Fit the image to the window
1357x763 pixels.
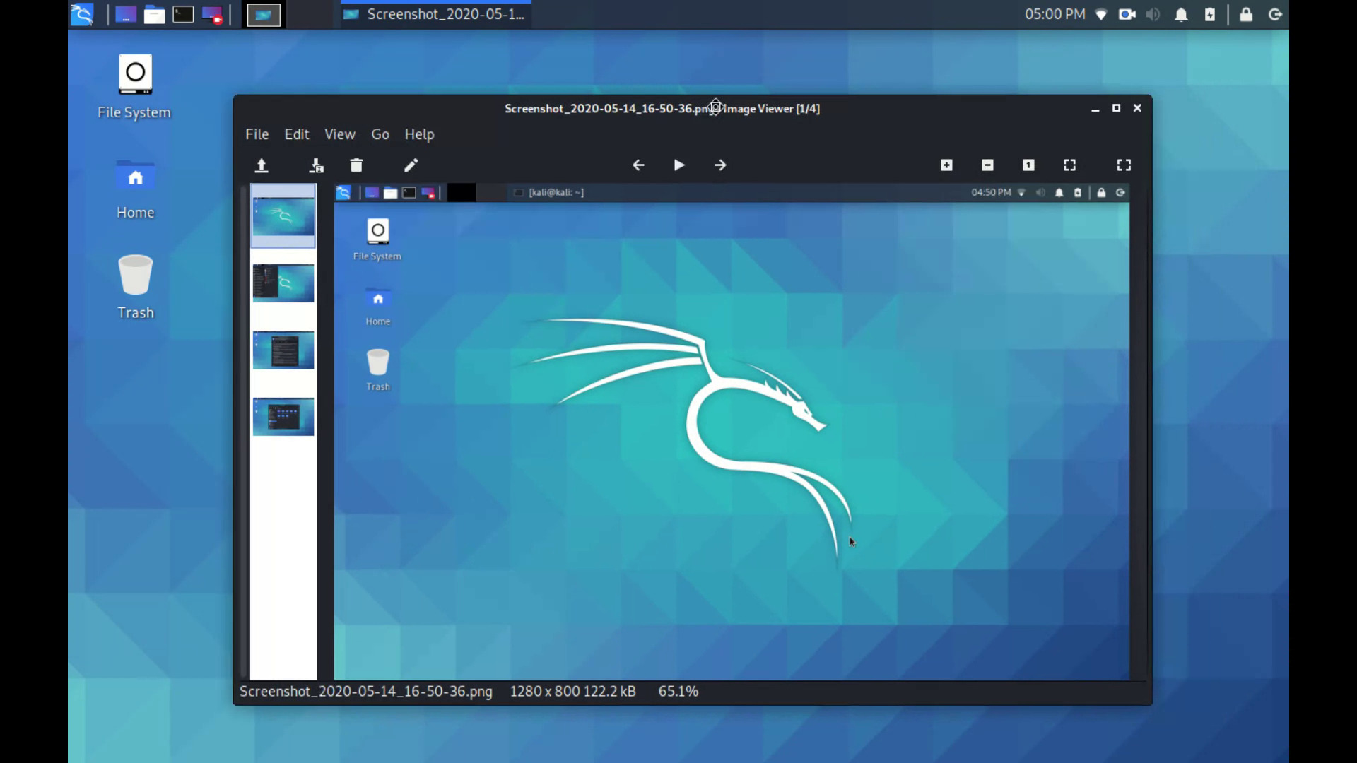point(1069,165)
